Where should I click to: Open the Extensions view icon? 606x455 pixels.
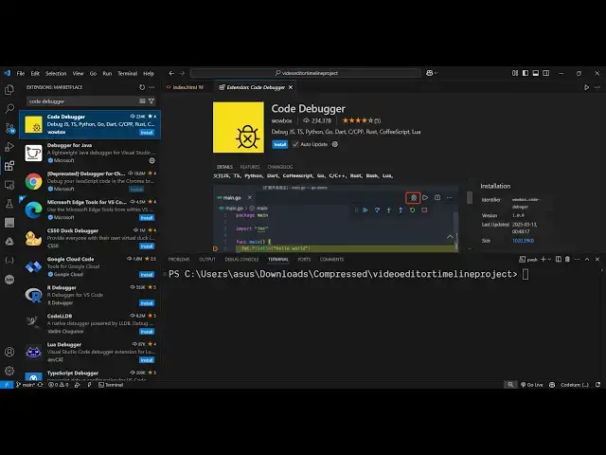(x=9, y=166)
